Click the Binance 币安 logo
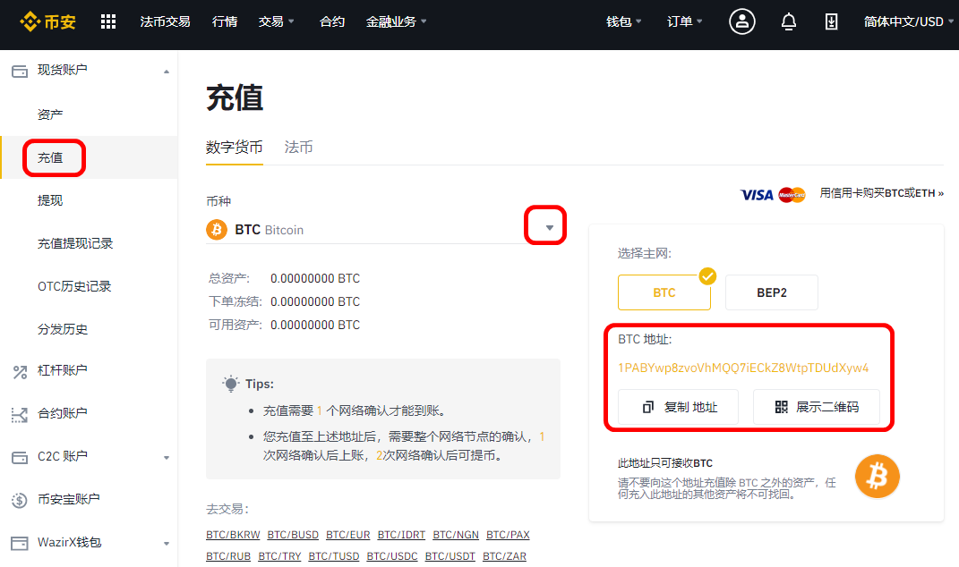 point(47,22)
